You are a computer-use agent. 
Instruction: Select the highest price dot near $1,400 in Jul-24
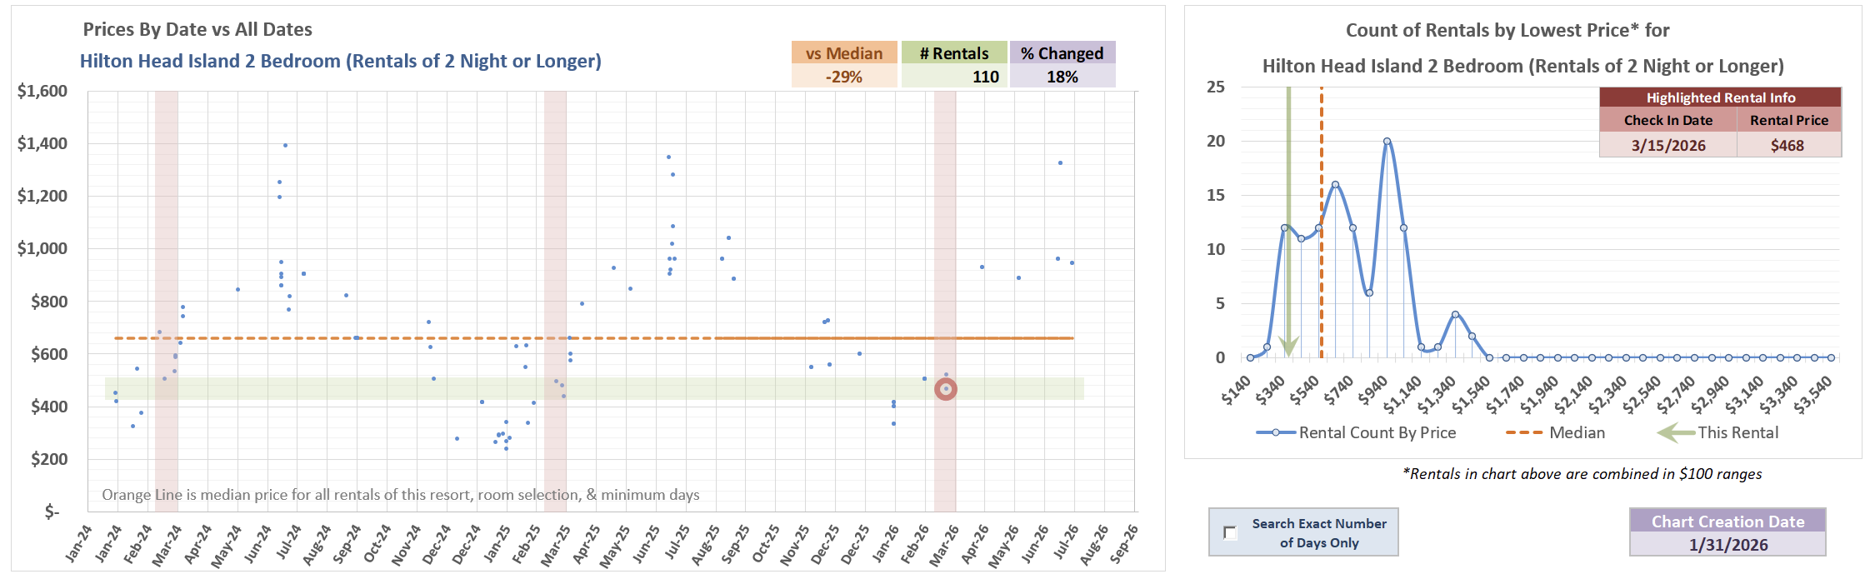285,145
